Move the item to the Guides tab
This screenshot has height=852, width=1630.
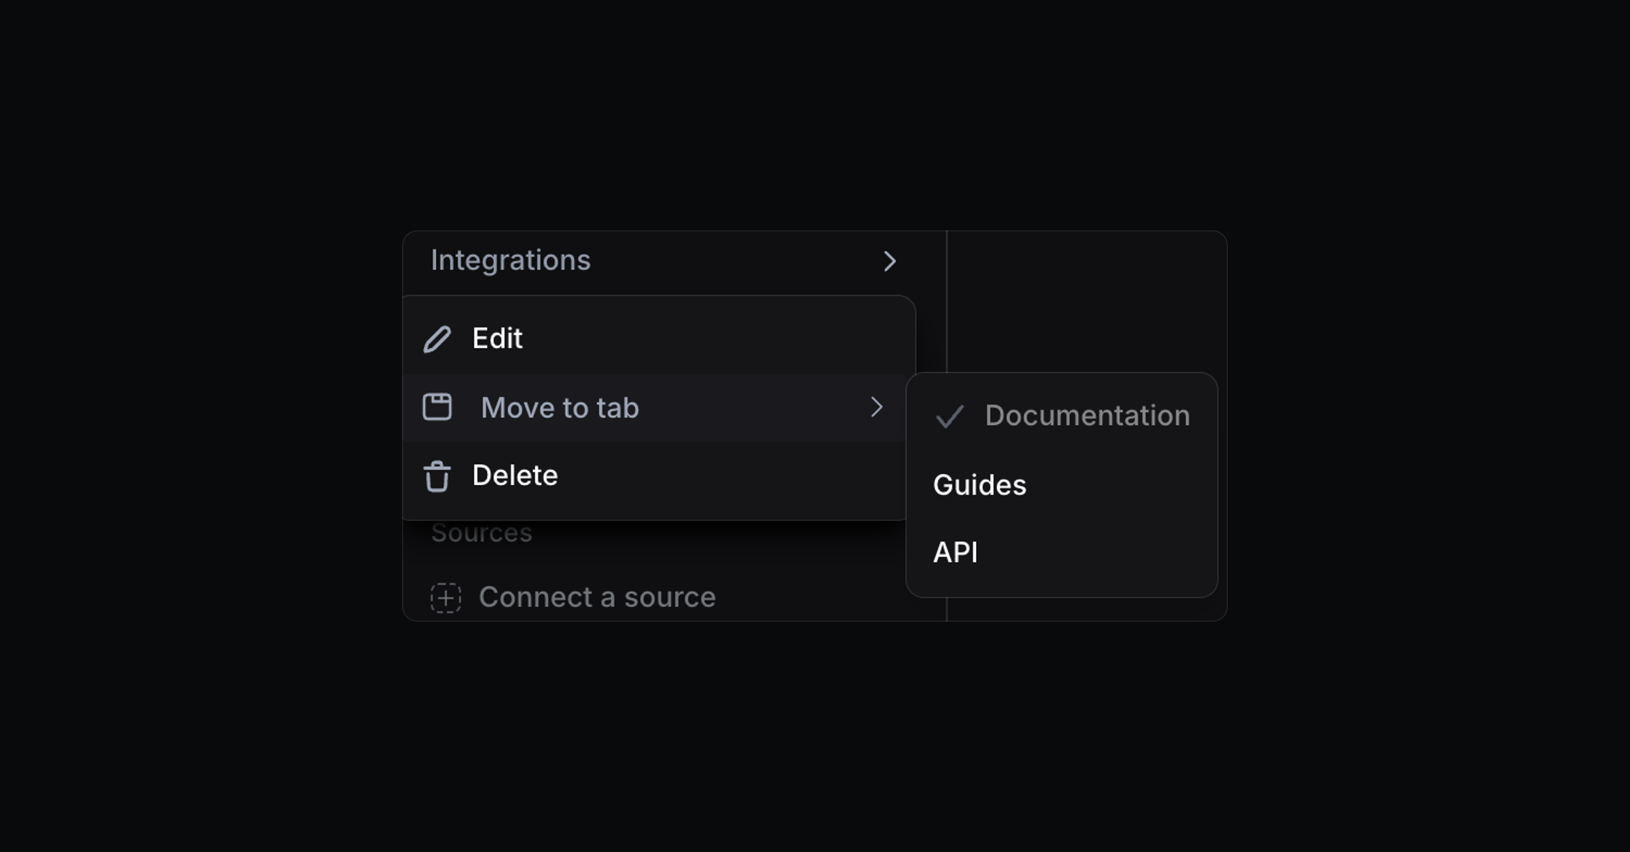(x=1062, y=485)
